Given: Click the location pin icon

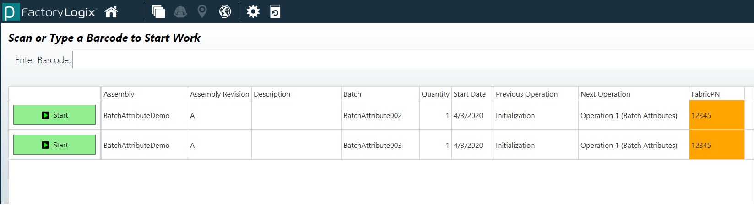Looking at the screenshot, I should (202, 11).
